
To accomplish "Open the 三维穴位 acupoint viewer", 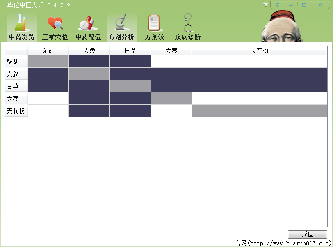I will [x=55, y=27].
